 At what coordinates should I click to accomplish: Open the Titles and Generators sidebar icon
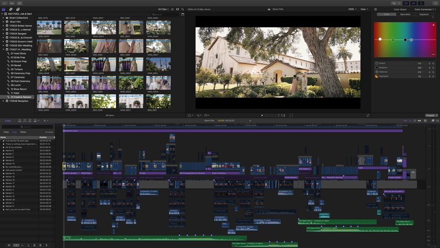(18, 9)
